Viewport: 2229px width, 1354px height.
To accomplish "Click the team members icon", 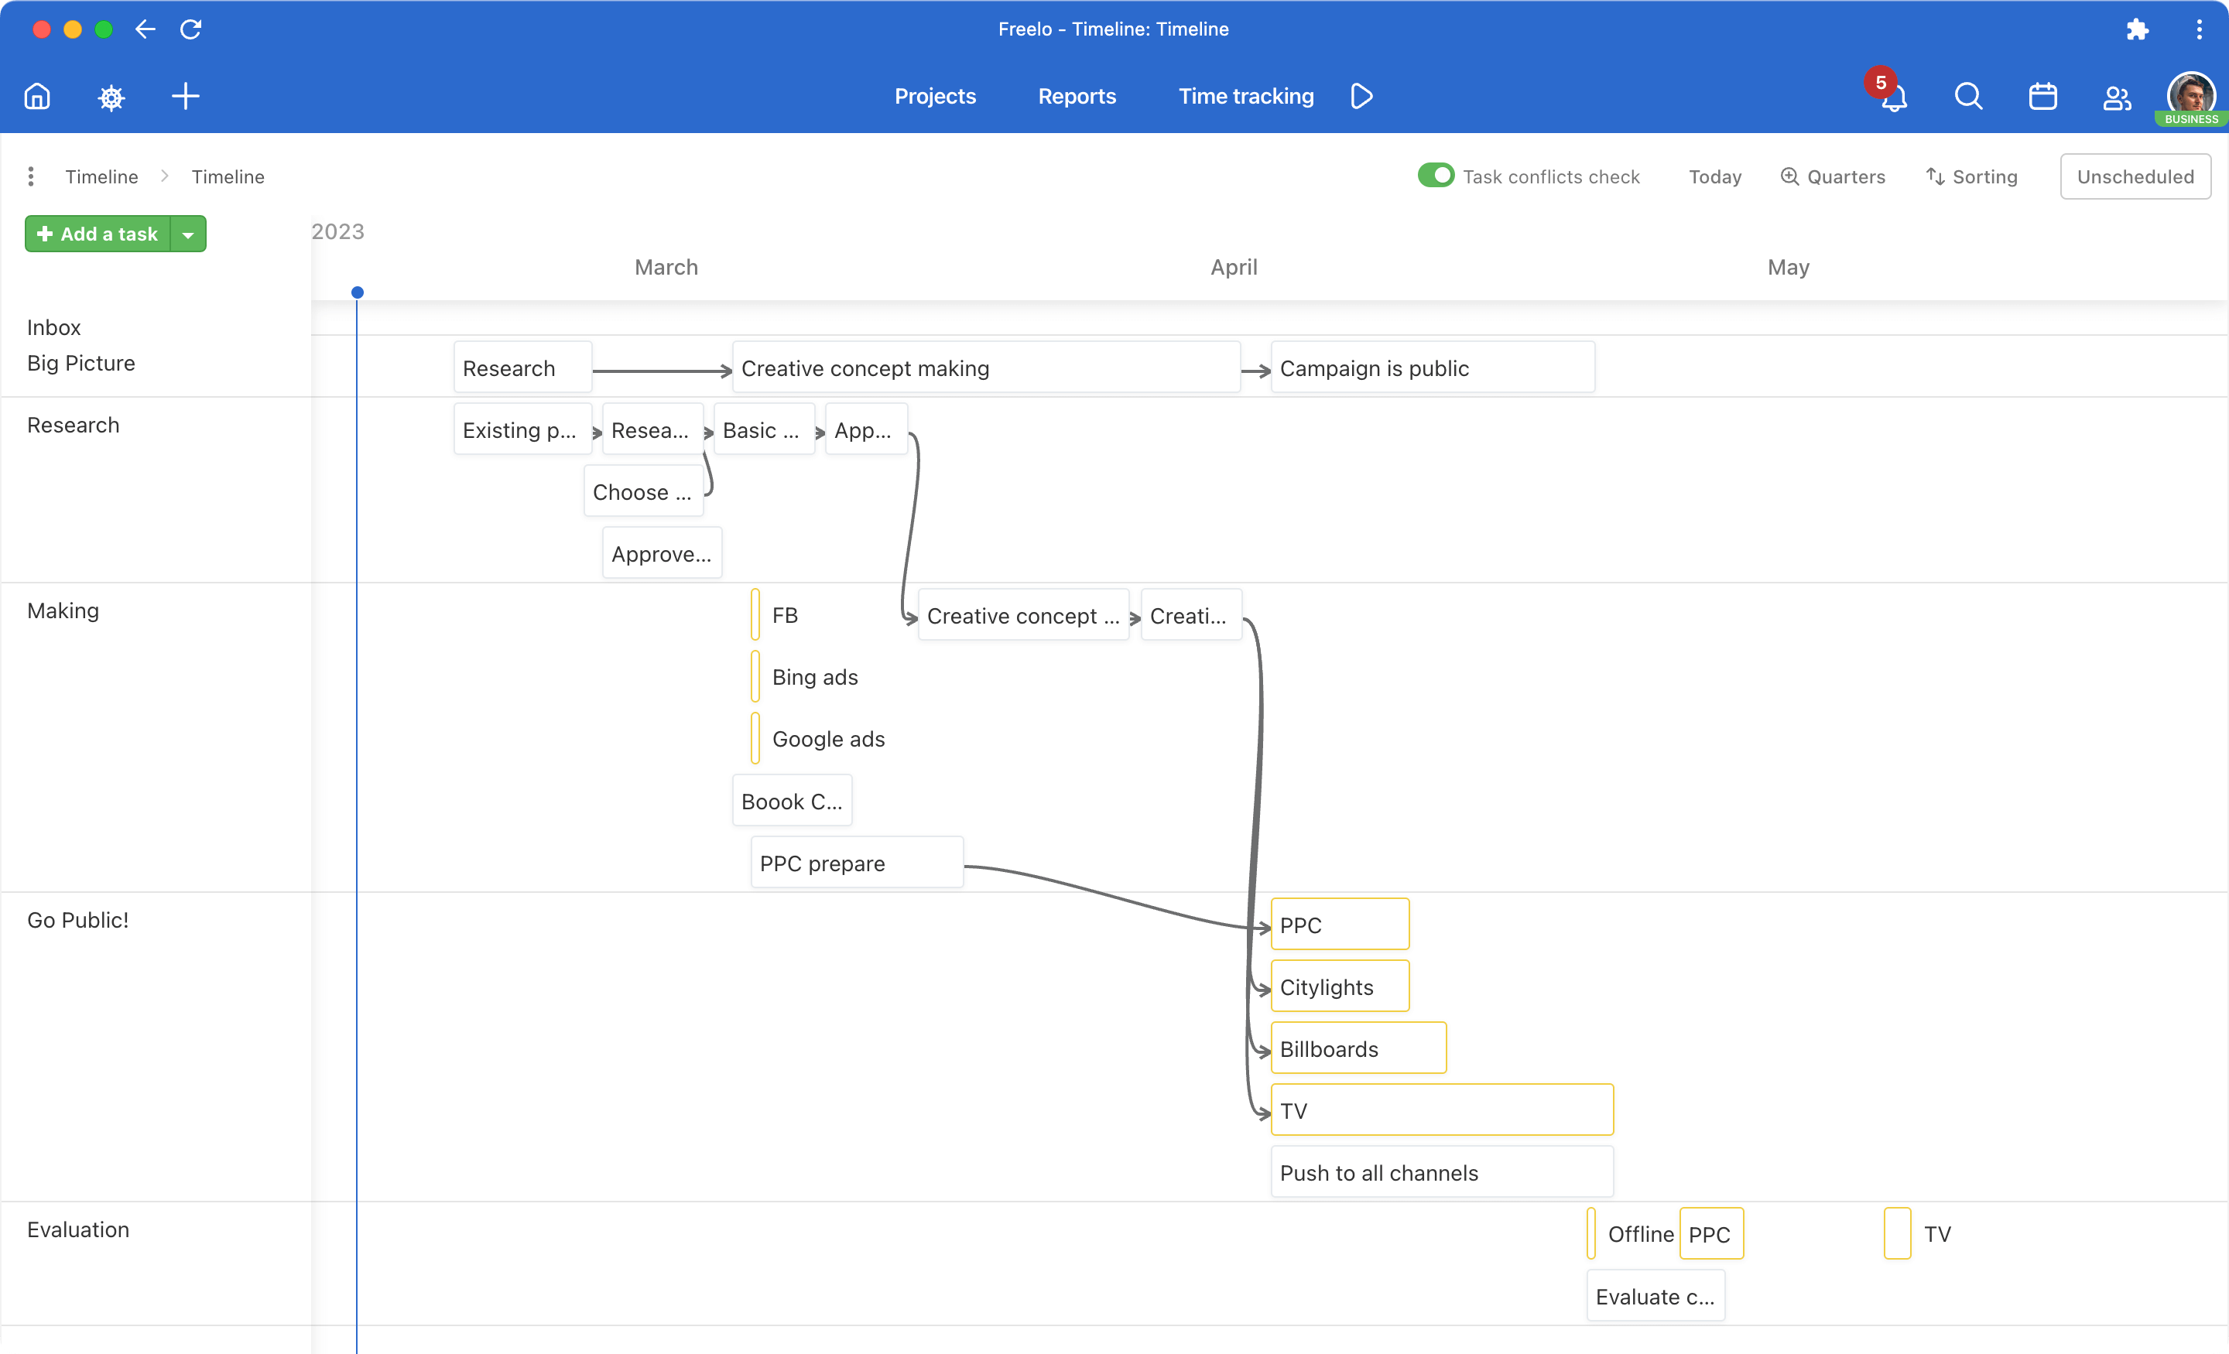I will point(2116,96).
